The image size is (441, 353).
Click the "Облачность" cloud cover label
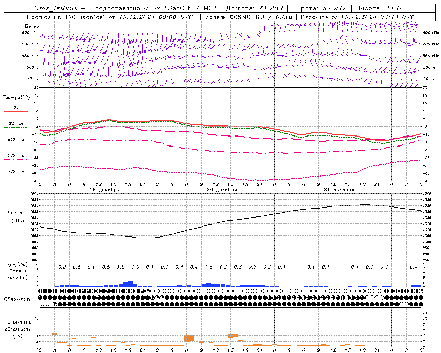18,299
